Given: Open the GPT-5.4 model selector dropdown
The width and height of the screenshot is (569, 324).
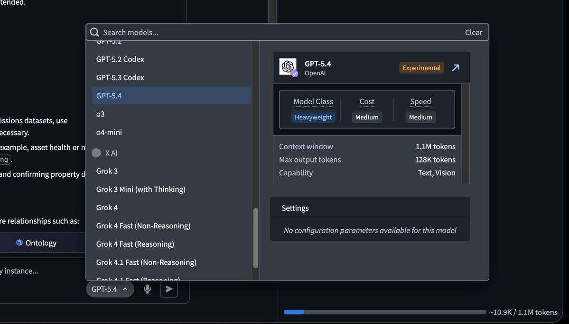Looking at the screenshot, I should pyautogui.click(x=110, y=289).
